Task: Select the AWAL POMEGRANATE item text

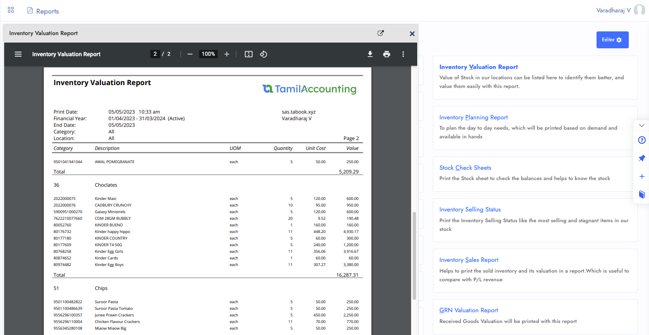Action: pos(114,162)
